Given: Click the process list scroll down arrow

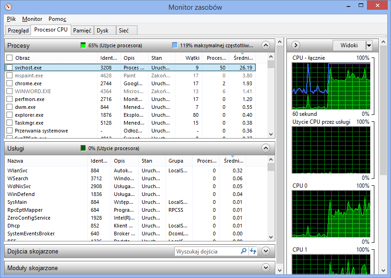Looking at the screenshot, I should click(x=271, y=134).
